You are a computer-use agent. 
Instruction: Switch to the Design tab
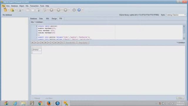(54, 19)
